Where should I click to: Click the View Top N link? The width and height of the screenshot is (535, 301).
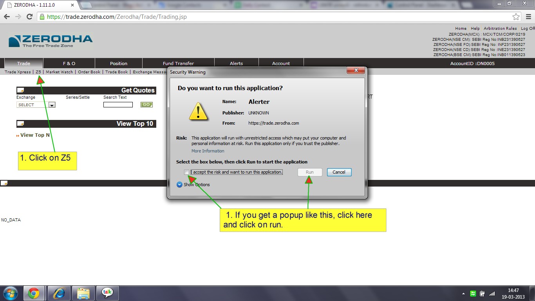pos(35,135)
